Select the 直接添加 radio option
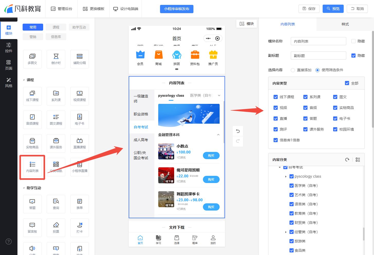Viewport: 374px width, 255px height. pos(293,70)
